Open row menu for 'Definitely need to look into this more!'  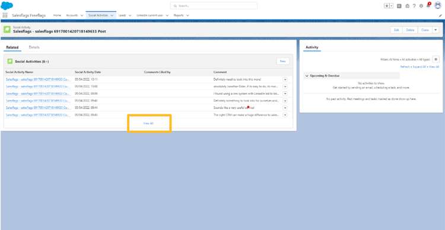click(x=285, y=79)
